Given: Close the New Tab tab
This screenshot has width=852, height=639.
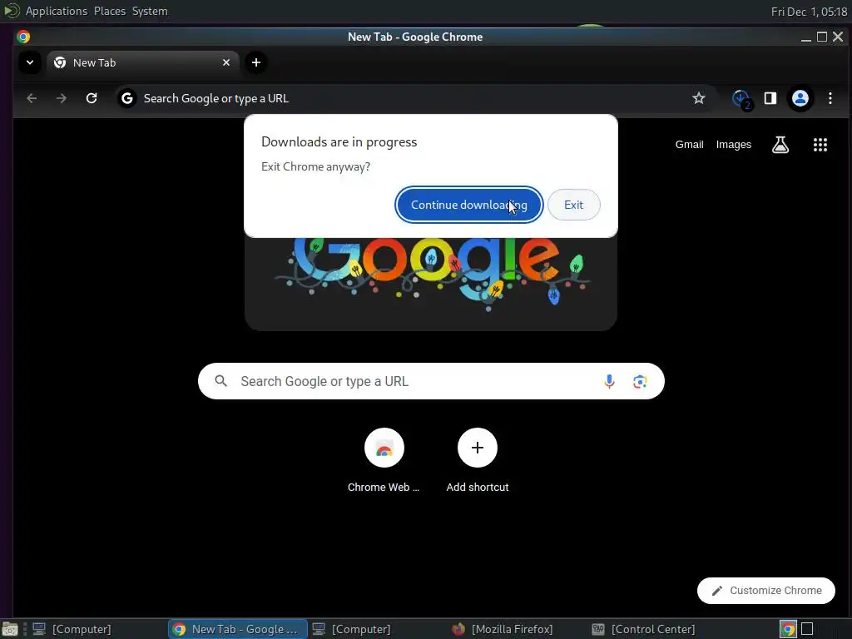Looking at the screenshot, I should [x=226, y=62].
